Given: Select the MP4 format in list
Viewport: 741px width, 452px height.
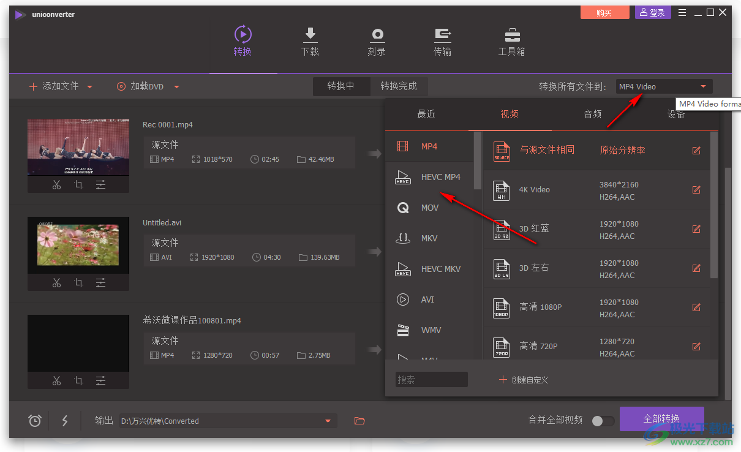Looking at the screenshot, I should point(429,146).
